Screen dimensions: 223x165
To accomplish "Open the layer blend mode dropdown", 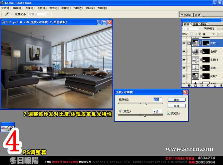I will [x=192, y=29].
